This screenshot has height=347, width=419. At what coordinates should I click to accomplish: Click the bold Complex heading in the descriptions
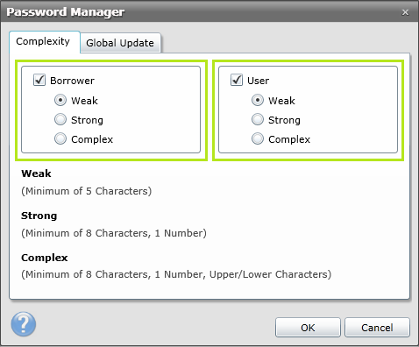click(45, 258)
